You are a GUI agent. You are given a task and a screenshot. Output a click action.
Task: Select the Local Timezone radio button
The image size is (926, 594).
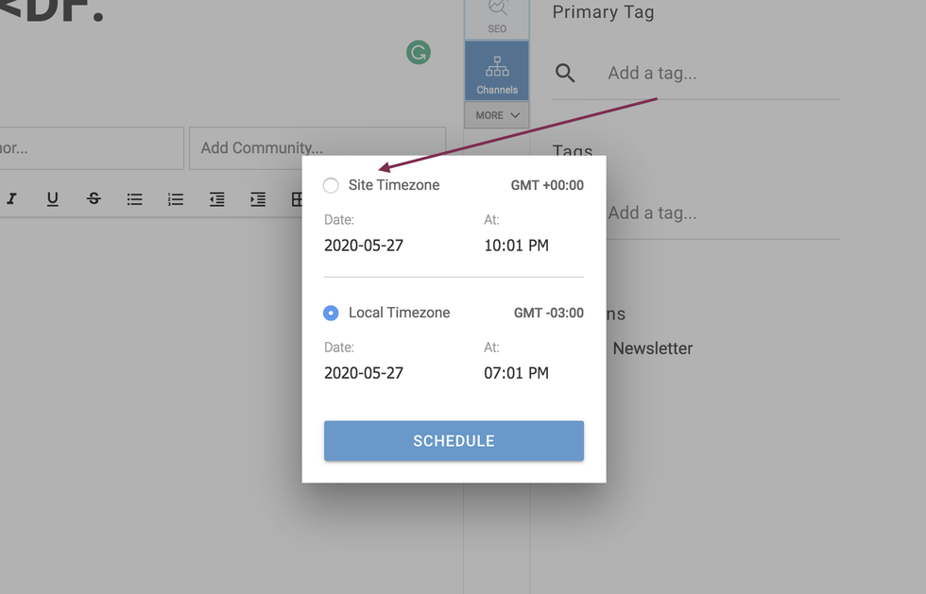point(331,313)
